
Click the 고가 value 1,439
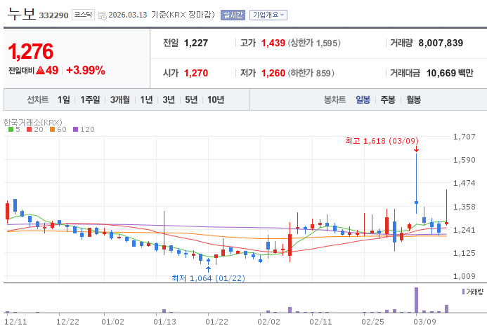coord(273,43)
